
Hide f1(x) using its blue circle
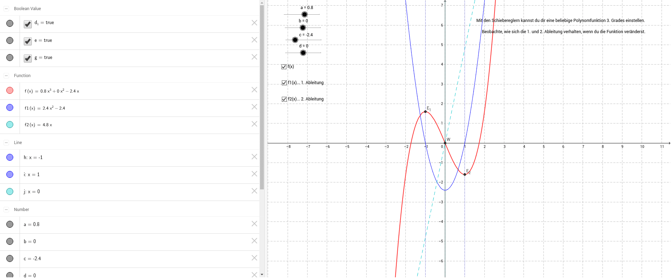click(10, 107)
